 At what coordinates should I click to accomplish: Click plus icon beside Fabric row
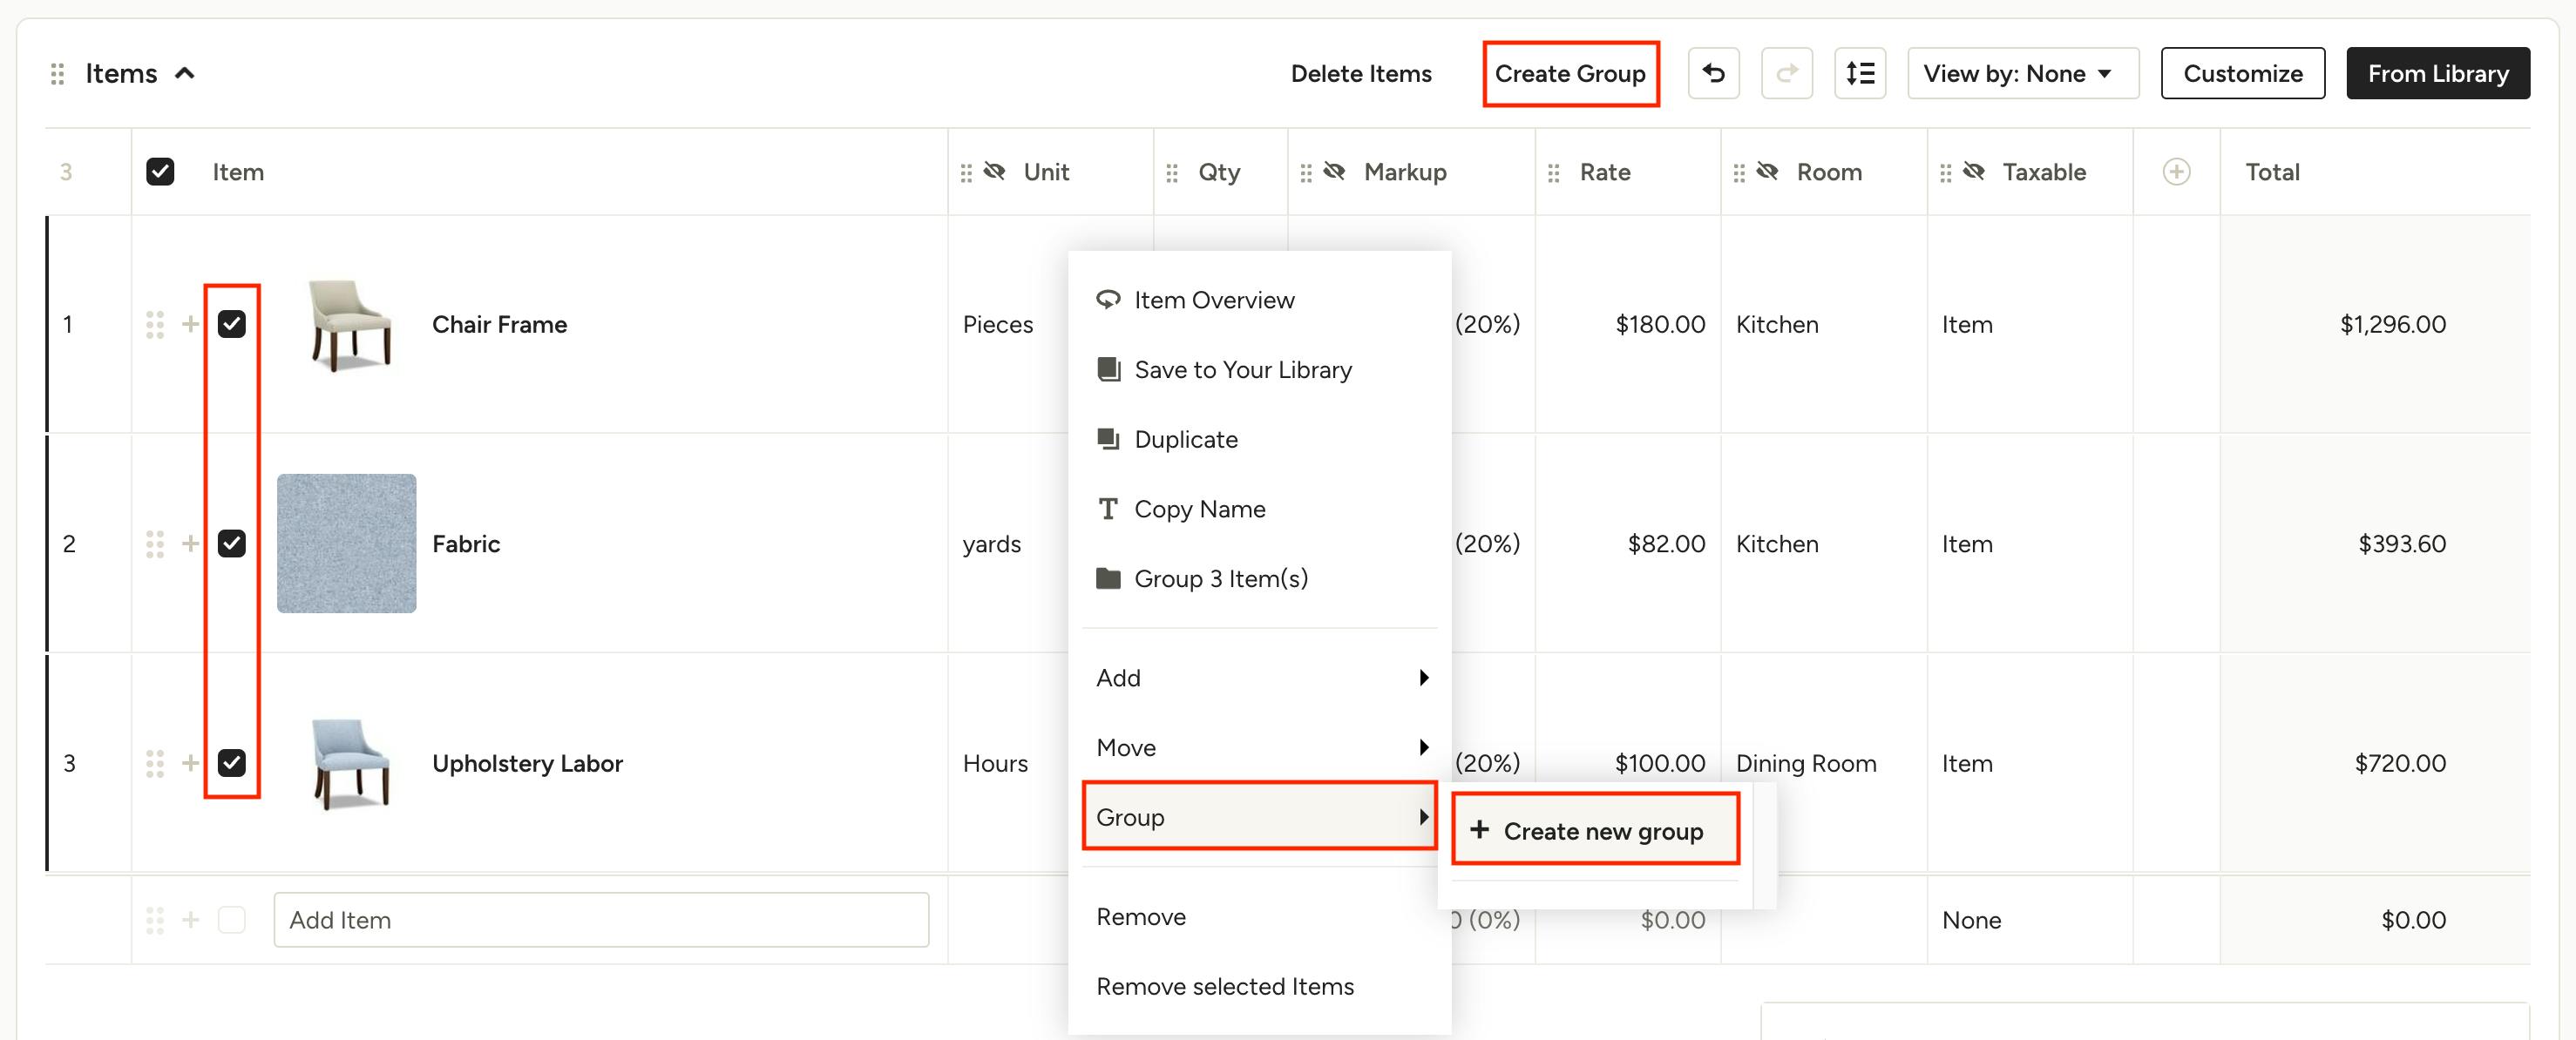click(190, 544)
